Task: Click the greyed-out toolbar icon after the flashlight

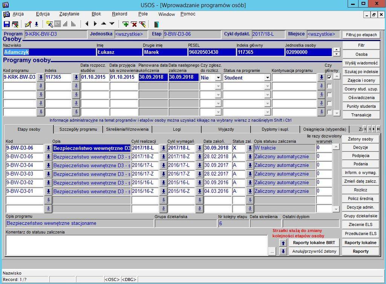Action: [x=57, y=24]
